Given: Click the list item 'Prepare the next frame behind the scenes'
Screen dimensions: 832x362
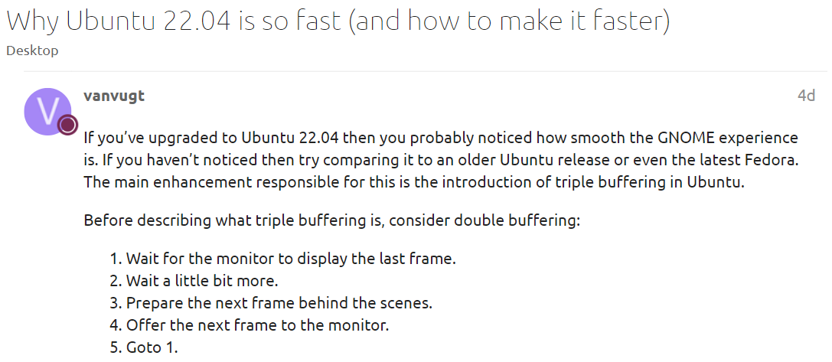Looking at the screenshot, I should point(272,303).
